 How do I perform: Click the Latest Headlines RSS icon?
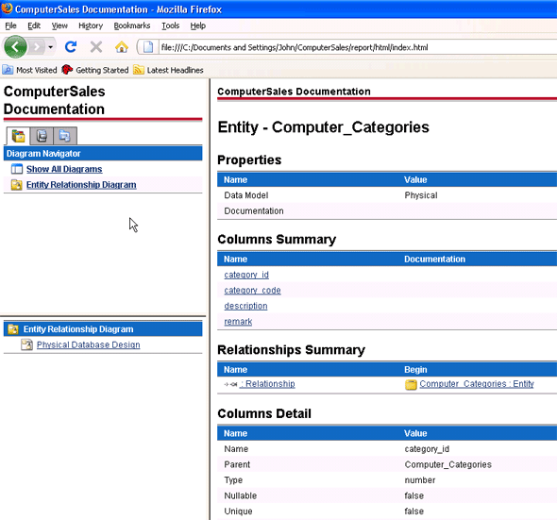click(x=139, y=70)
